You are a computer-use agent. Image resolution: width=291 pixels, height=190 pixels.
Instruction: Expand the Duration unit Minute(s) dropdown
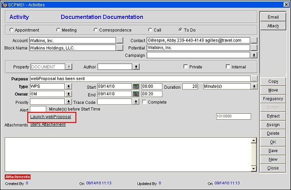(x=254, y=86)
